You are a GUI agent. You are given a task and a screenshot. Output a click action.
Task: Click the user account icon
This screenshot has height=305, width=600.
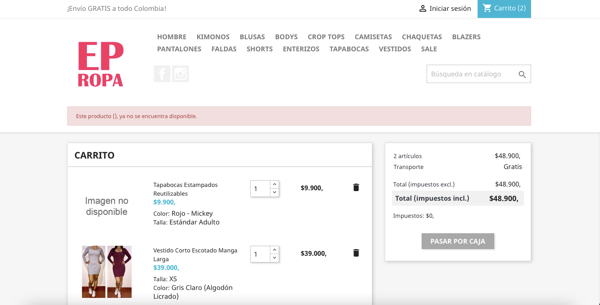[423, 8]
